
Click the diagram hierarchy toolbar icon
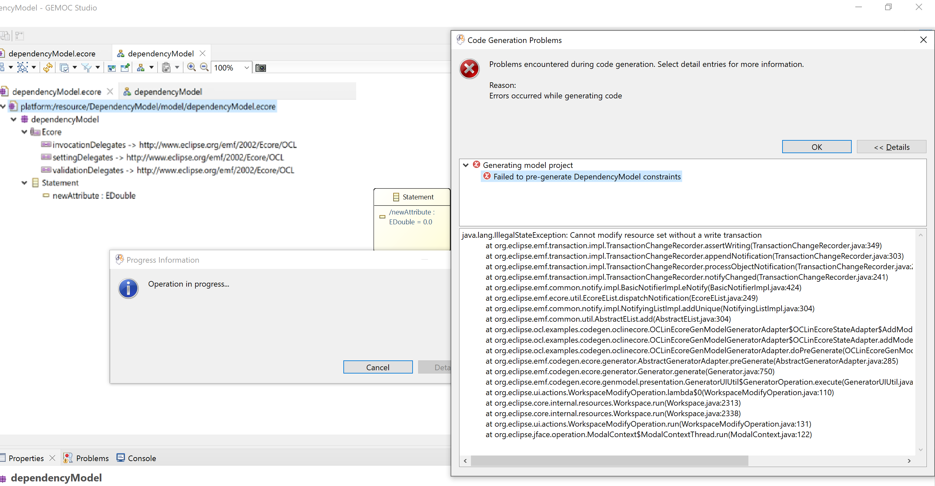tap(141, 68)
